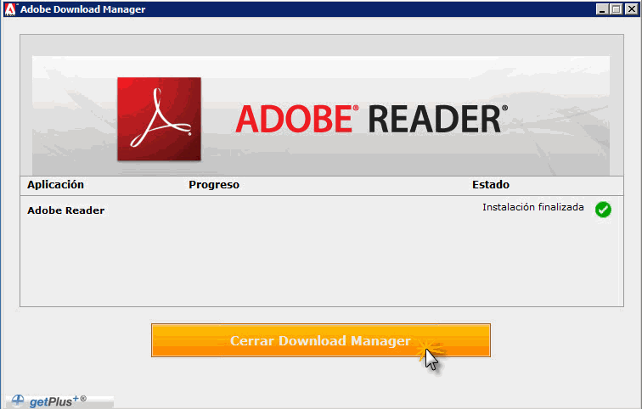642x409 pixels.
Task: Click the Cerrar Download Manager button
Action: point(321,340)
